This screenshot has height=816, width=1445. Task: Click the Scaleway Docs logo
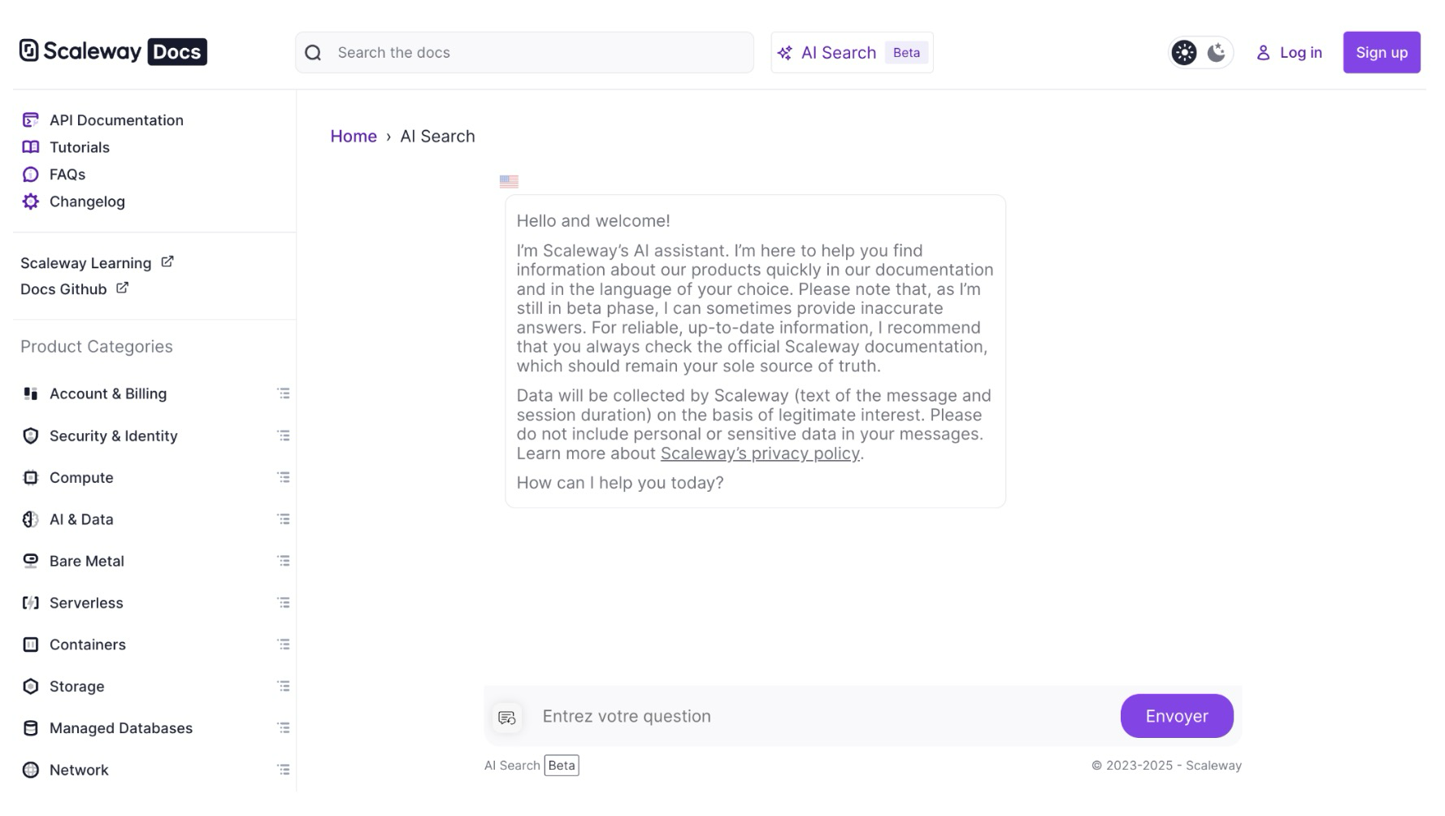[x=113, y=51]
